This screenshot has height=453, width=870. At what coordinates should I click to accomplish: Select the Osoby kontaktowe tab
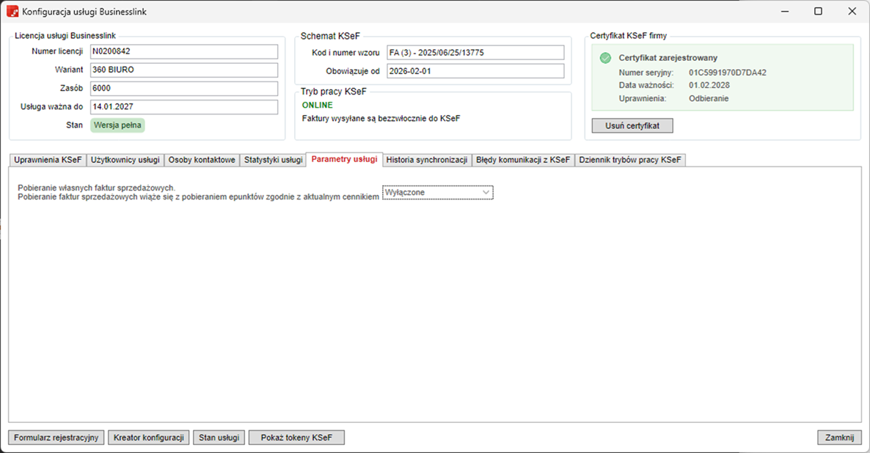click(201, 160)
